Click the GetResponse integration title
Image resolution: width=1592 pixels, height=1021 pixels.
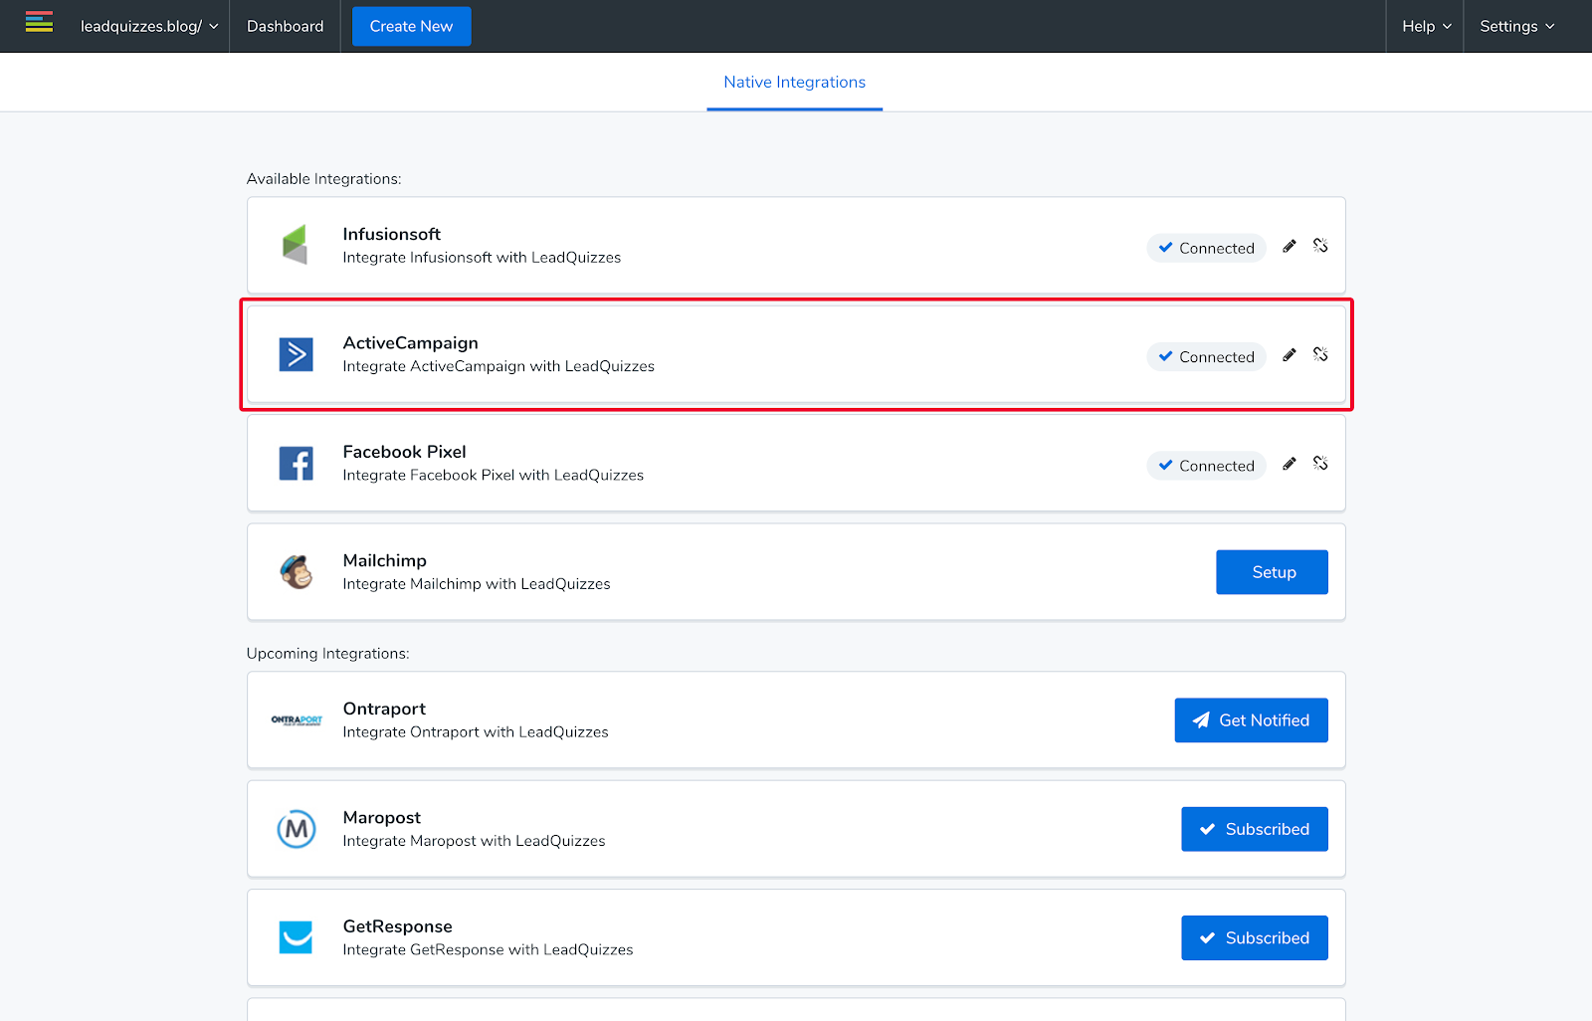point(397,926)
